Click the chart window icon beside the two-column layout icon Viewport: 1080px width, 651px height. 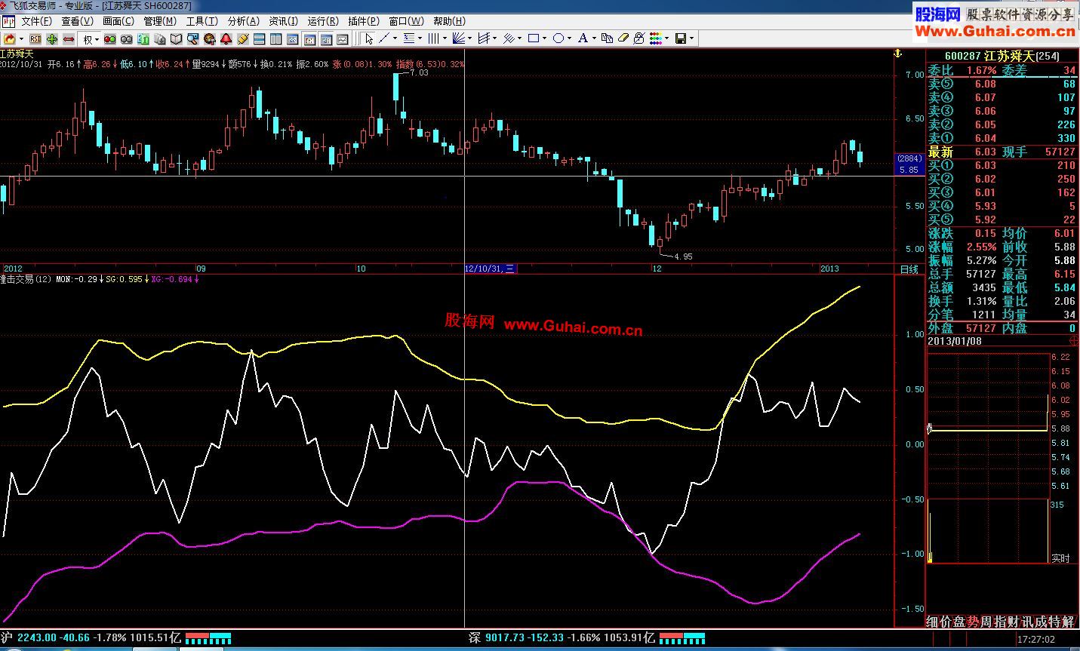tap(293, 38)
